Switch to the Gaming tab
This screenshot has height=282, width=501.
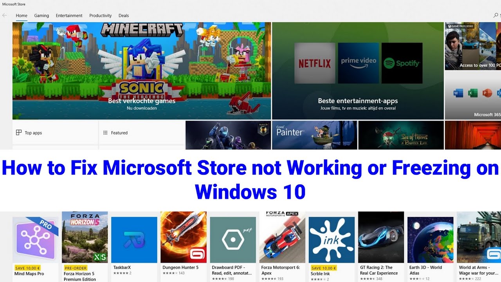pos(41,16)
